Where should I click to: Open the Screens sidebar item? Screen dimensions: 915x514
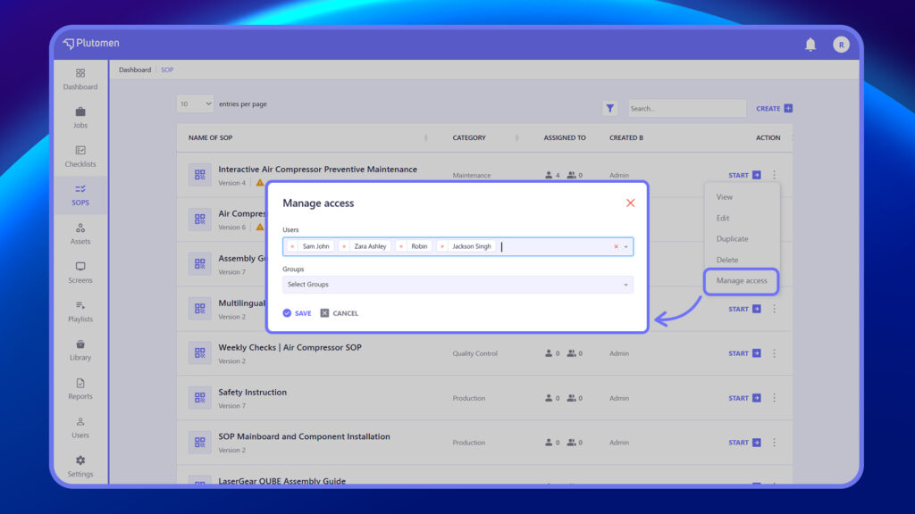pos(80,273)
